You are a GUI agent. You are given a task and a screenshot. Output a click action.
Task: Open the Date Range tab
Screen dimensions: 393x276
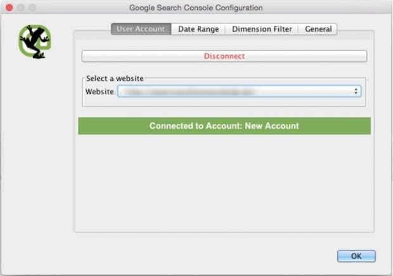(x=198, y=29)
